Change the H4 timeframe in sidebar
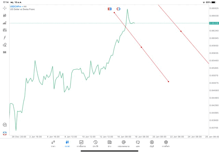219x153 pixels. coord(5,52)
